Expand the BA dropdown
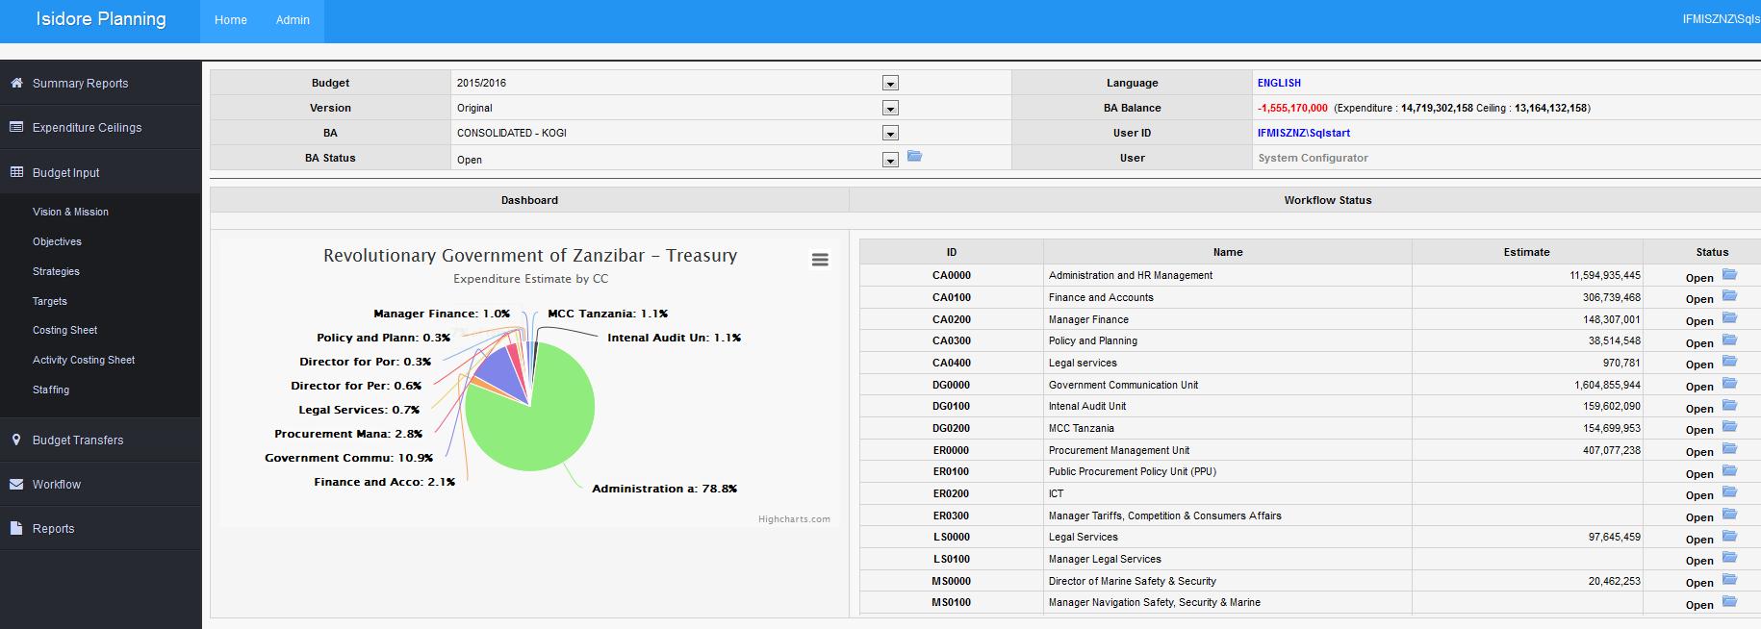 coord(890,134)
